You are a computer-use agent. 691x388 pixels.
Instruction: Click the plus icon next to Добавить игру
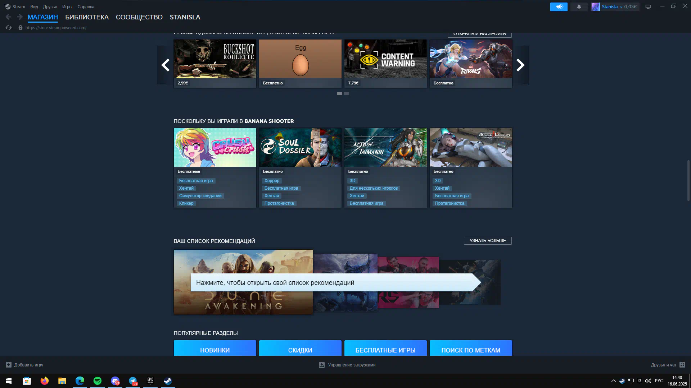[x=9, y=365]
